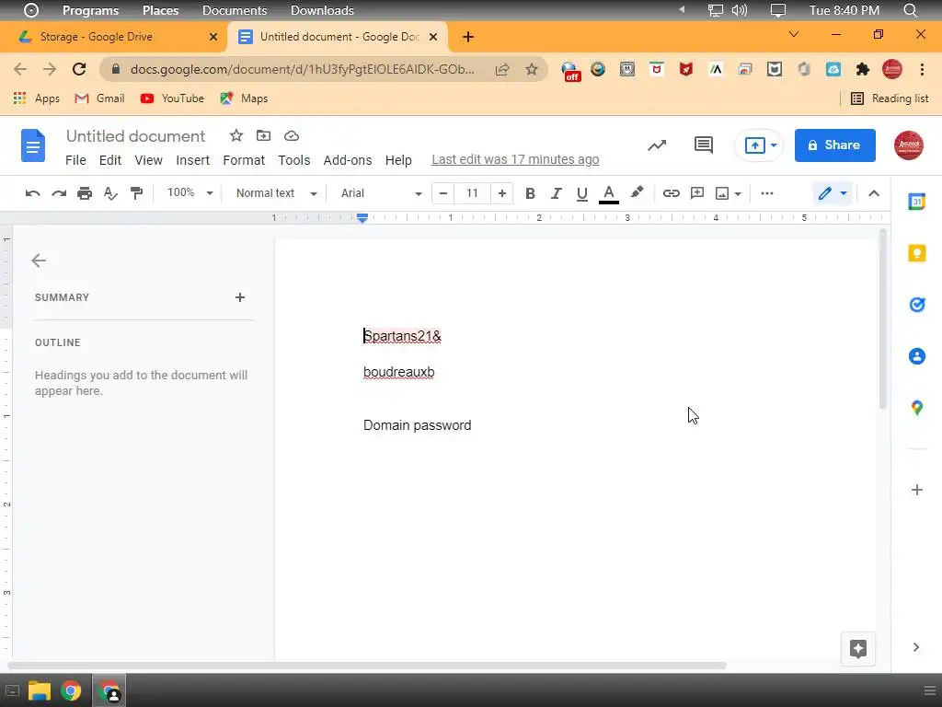The height and width of the screenshot is (707, 942).
Task: Open the View menu
Action: pos(148,160)
